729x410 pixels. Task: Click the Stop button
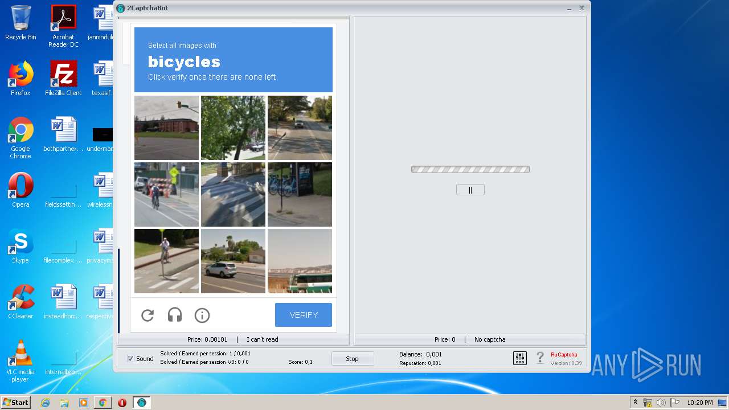(x=353, y=359)
